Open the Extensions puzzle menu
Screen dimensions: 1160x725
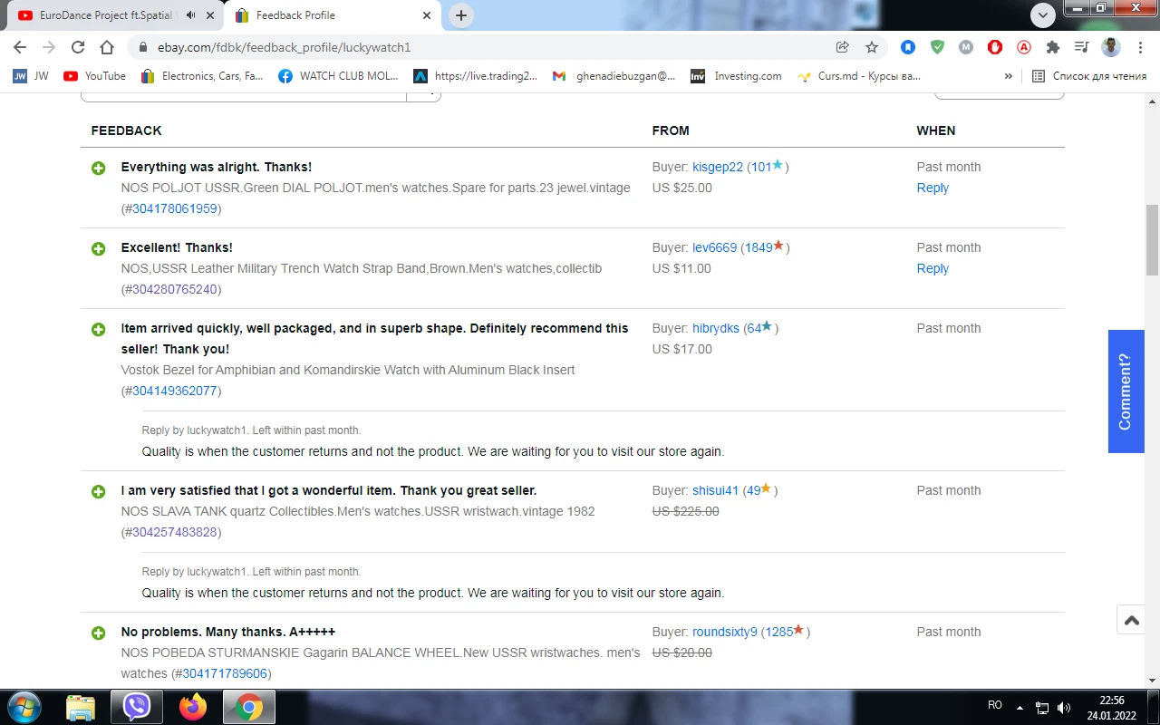click(x=1053, y=47)
